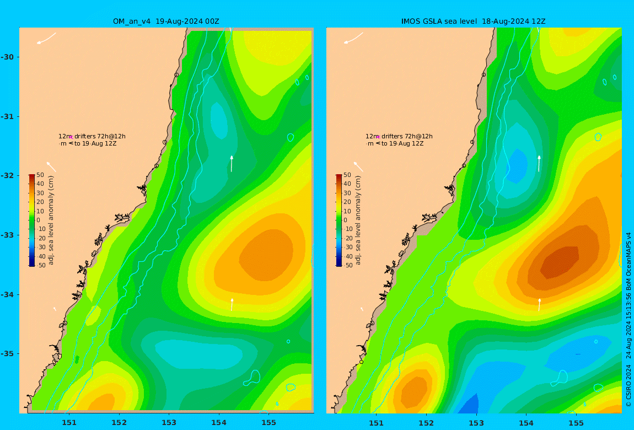
Task: Click the right map title 'IMOS GSLA sea level 18-Aug-2024 12Z'
Action: pyautogui.click(x=473, y=21)
